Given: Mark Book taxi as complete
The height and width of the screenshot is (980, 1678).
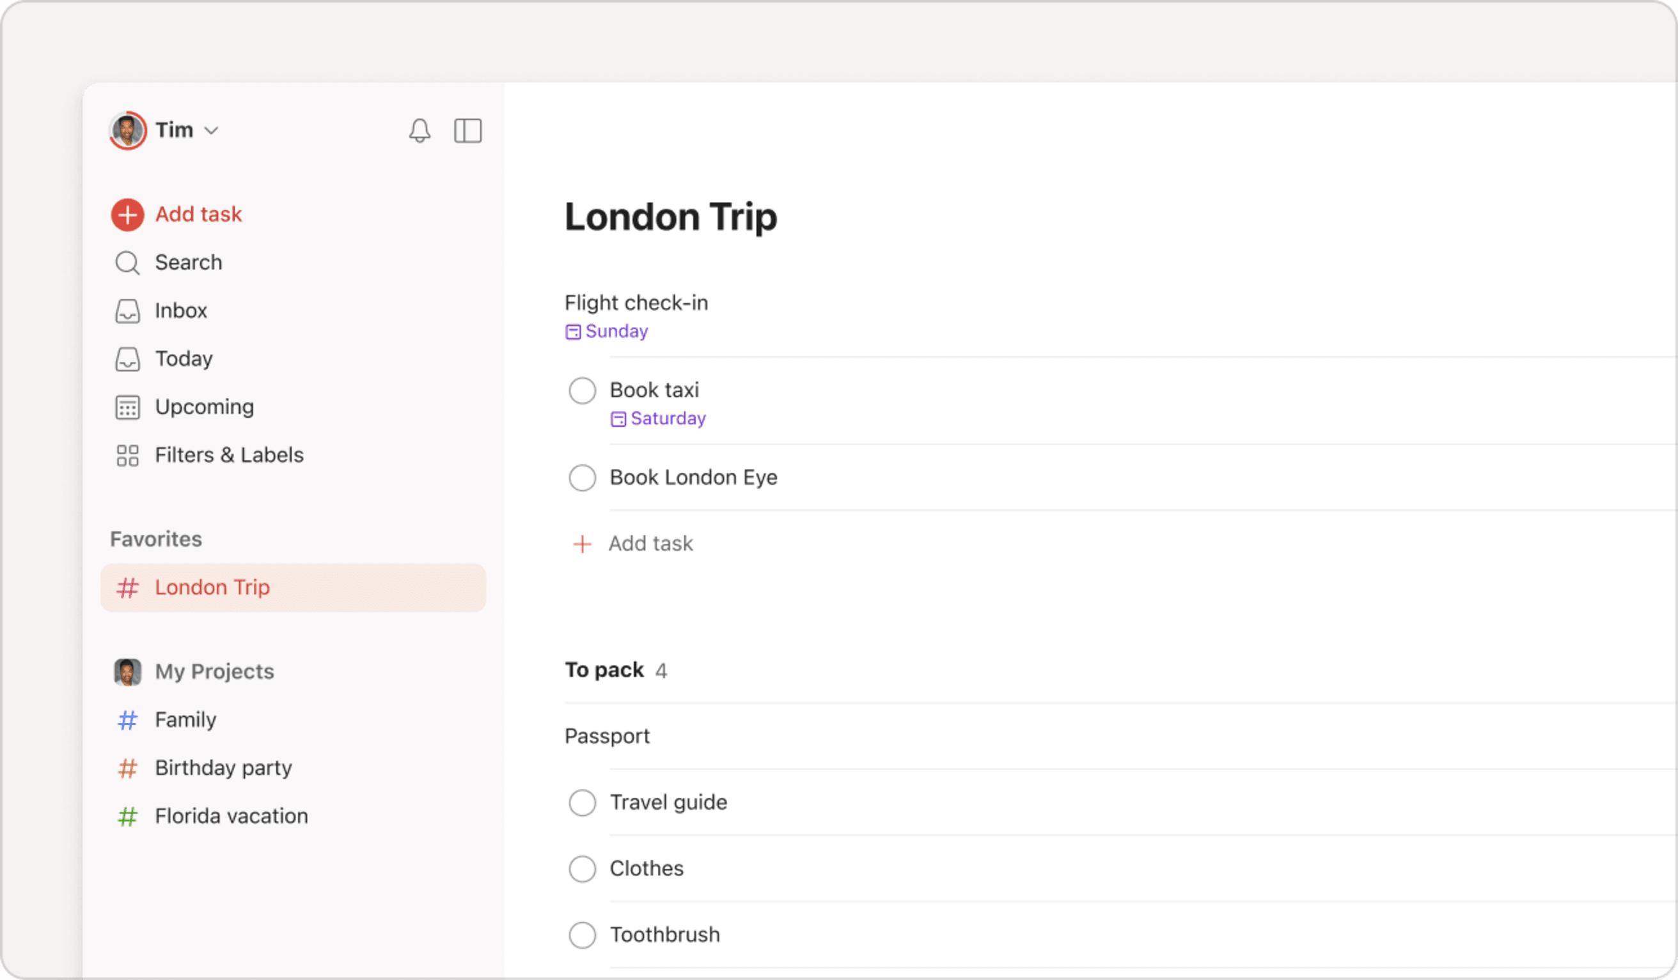Looking at the screenshot, I should click(x=582, y=390).
